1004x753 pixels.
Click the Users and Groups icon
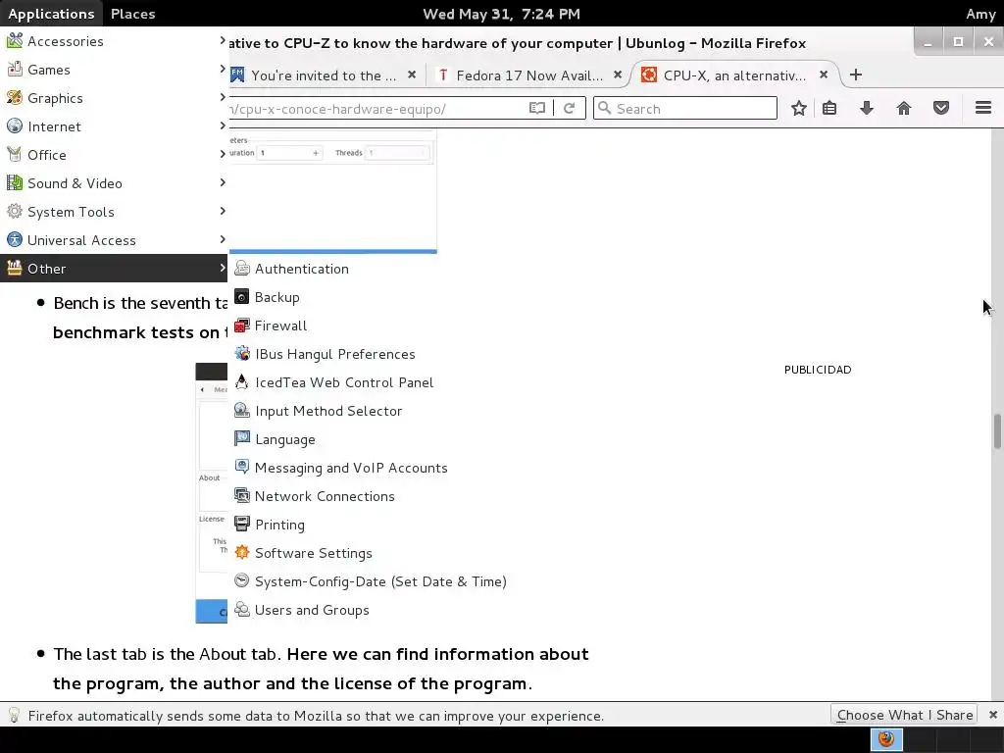pyautogui.click(x=242, y=609)
